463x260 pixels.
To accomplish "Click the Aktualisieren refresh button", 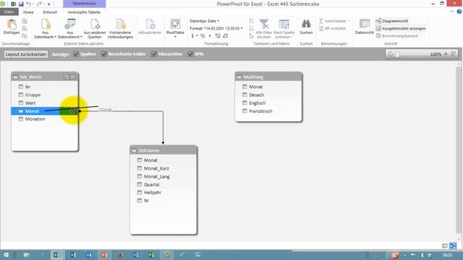I will (150, 28).
